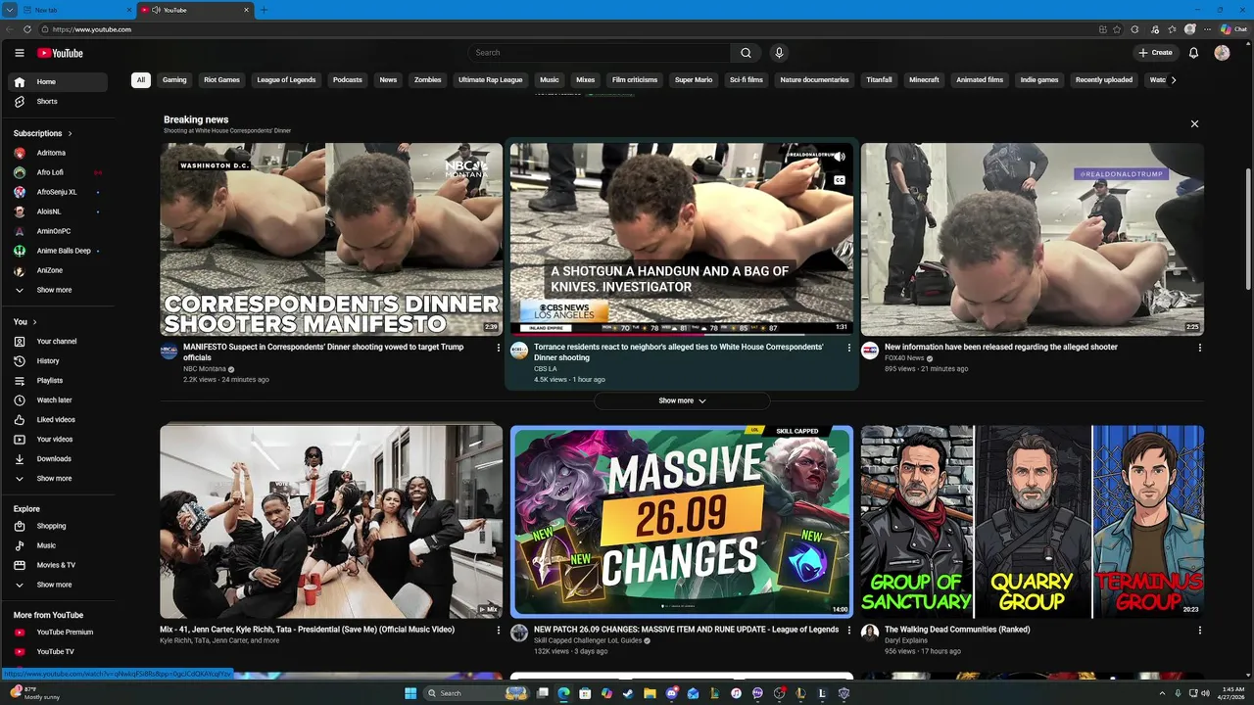Screen dimensions: 1254x705
Task: Open Torrance residents react video title
Action: [679, 352]
